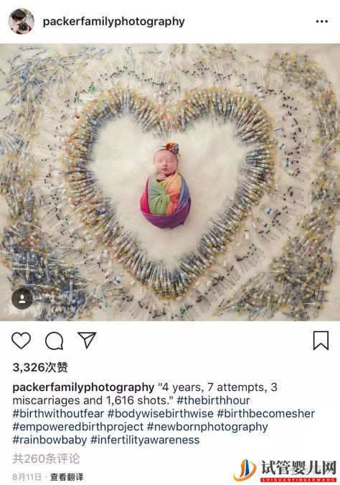Image resolution: width=340 pixels, height=485 pixels.
Task: Open hashtag #bodywisebirthwise
Action: [x=161, y=414]
